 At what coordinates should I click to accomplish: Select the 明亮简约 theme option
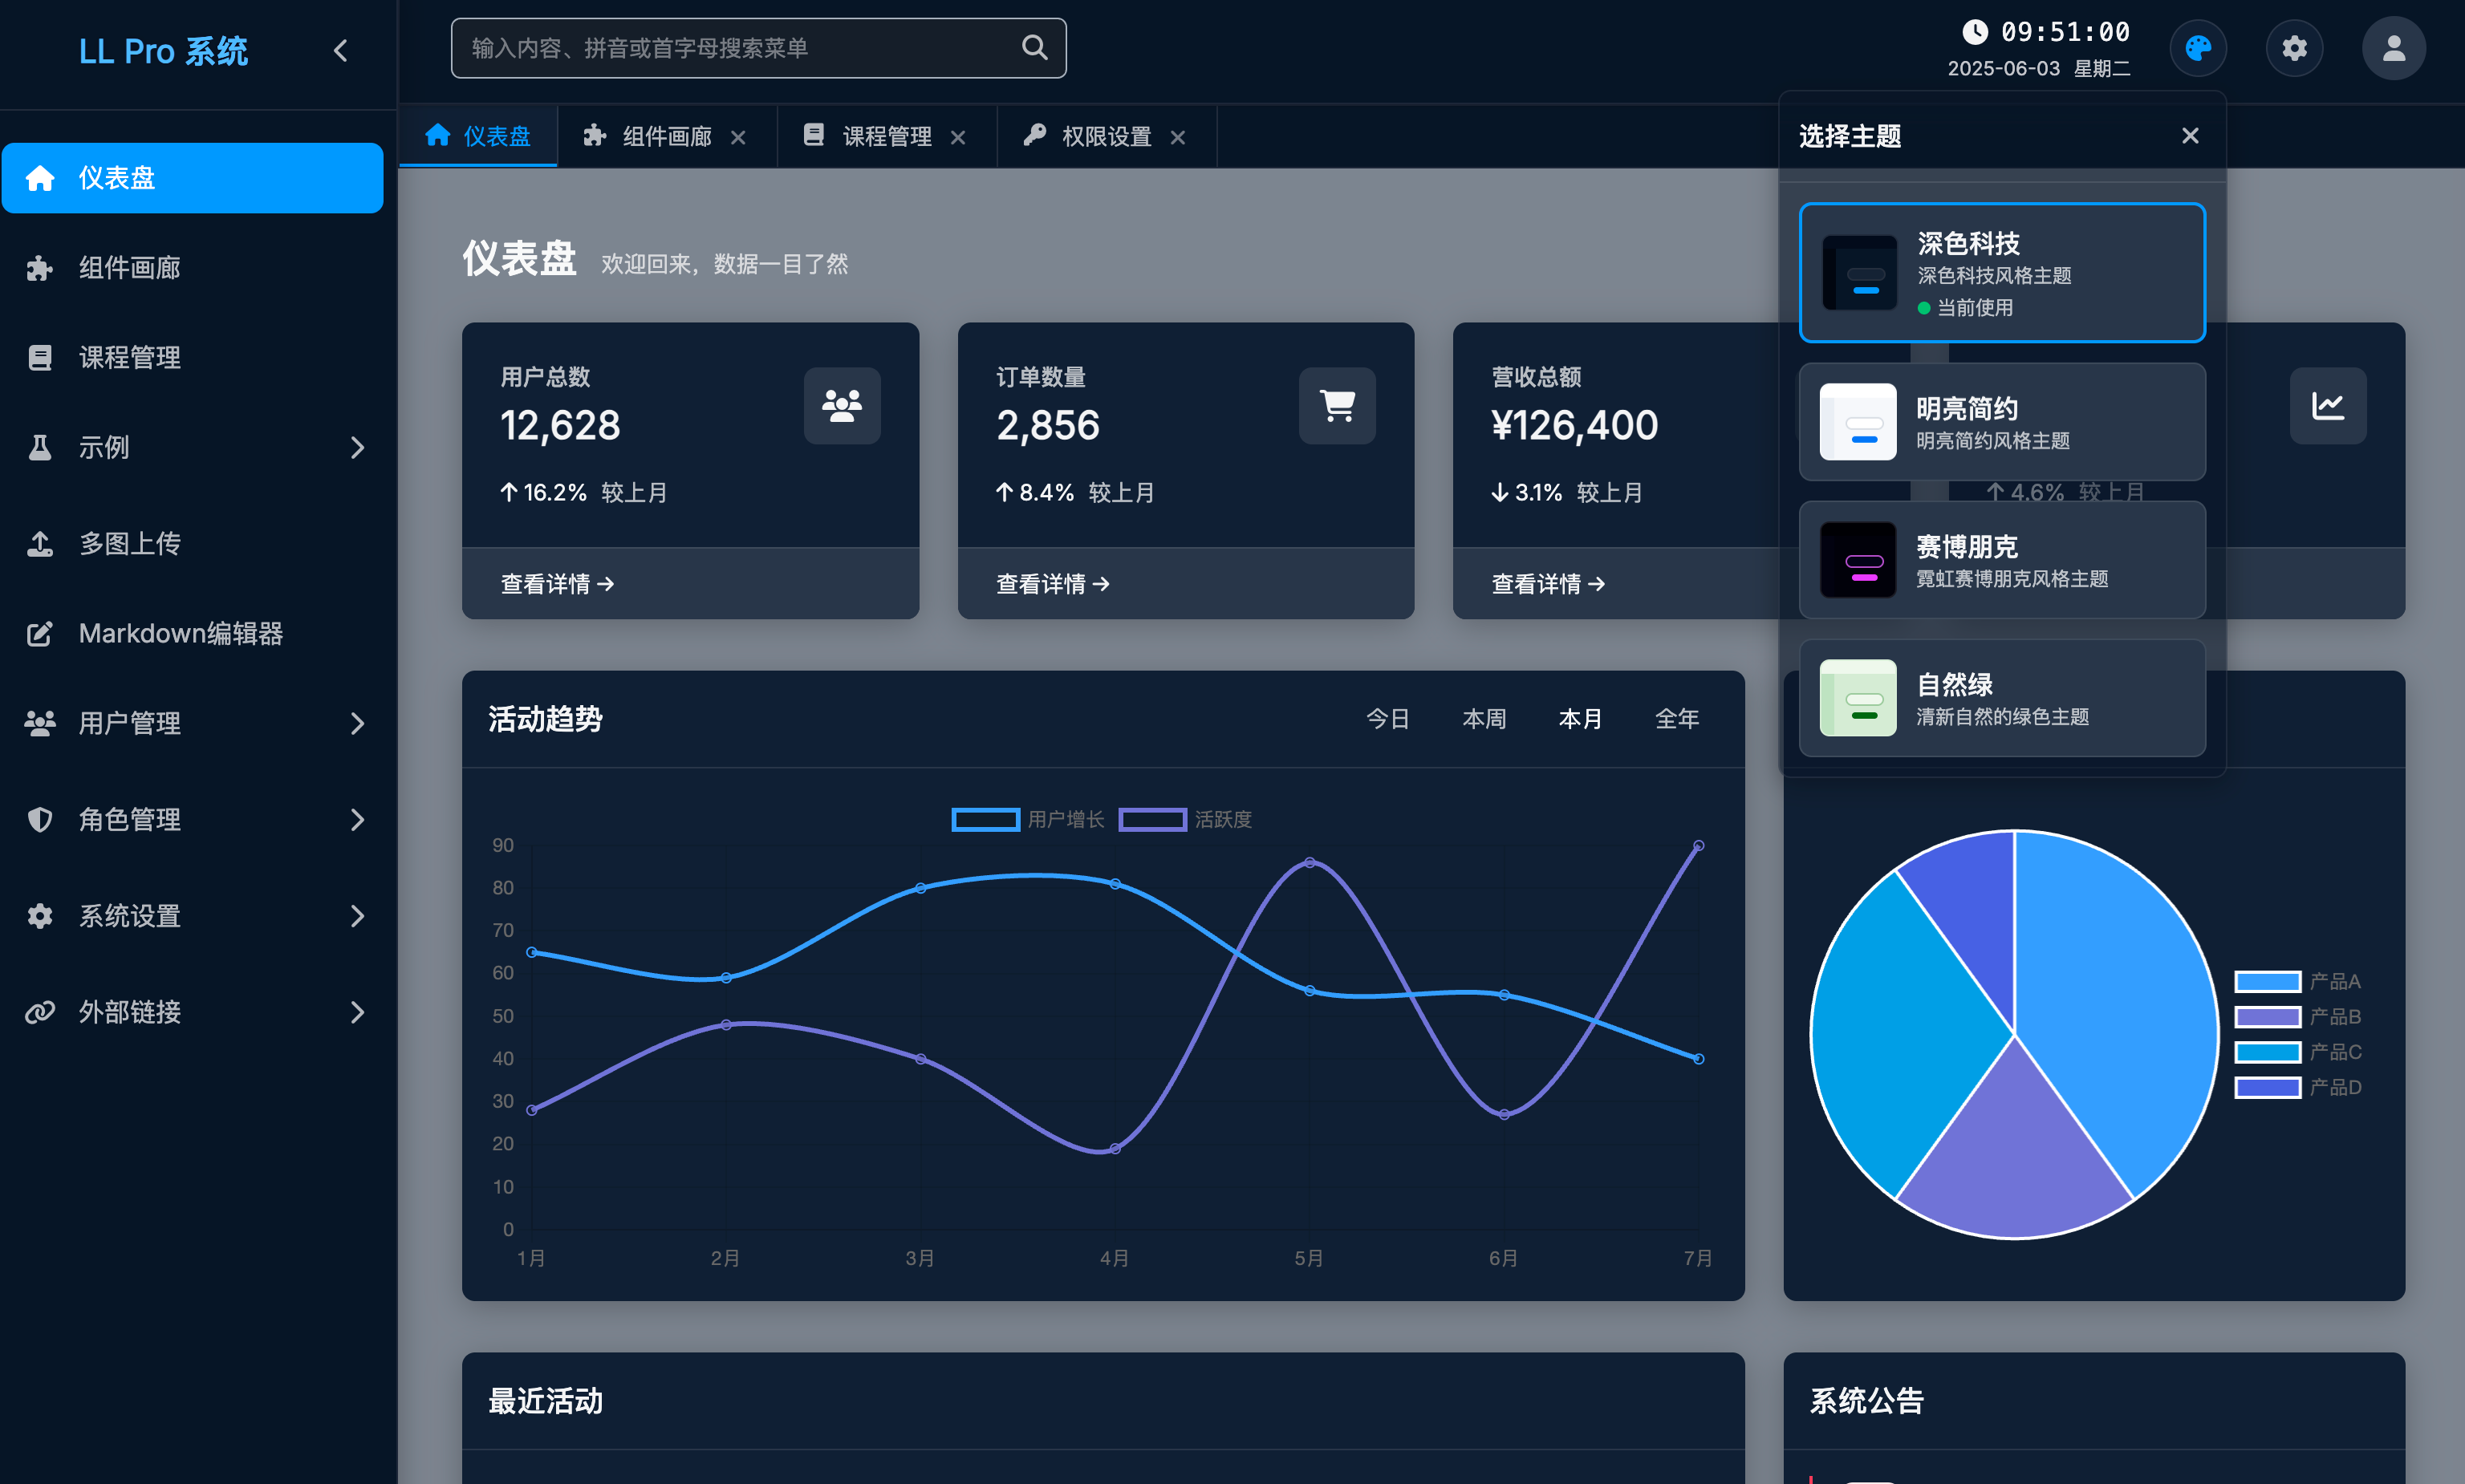[x=2002, y=422]
